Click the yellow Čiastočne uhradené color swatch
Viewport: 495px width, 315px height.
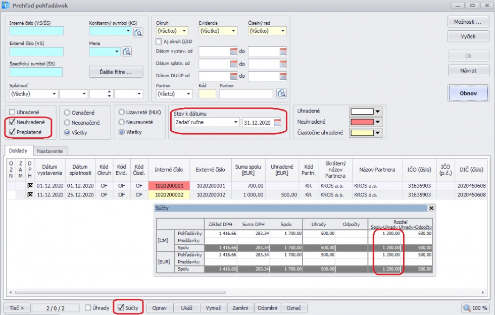click(362, 133)
